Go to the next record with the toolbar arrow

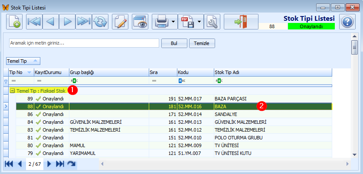67,22
